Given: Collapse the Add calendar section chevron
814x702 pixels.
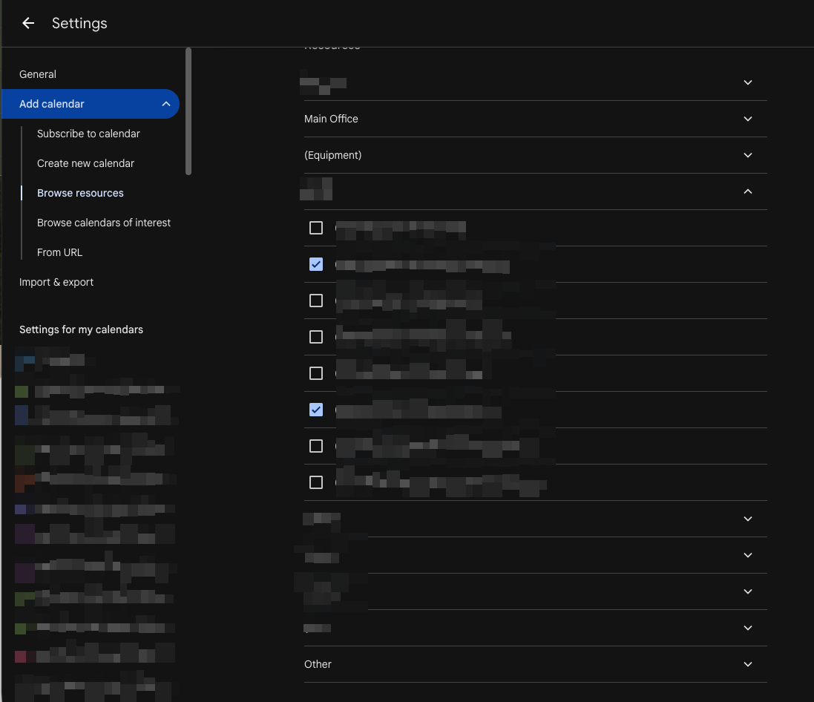Looking at the screenshot, I should click(166, 104).
